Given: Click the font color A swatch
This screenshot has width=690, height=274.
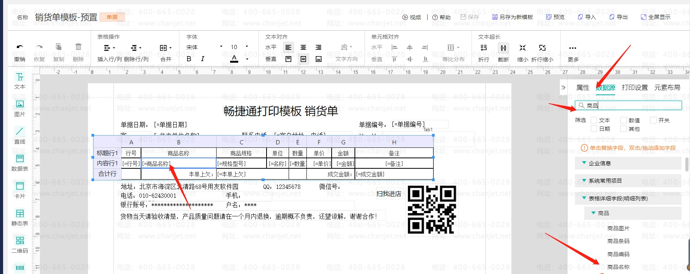Looking at the screenshot, I should [234, 59].
